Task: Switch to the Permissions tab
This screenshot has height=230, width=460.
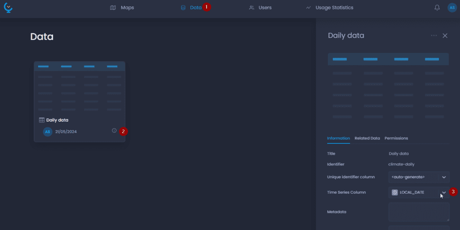Action: click(x=396, y=138)
